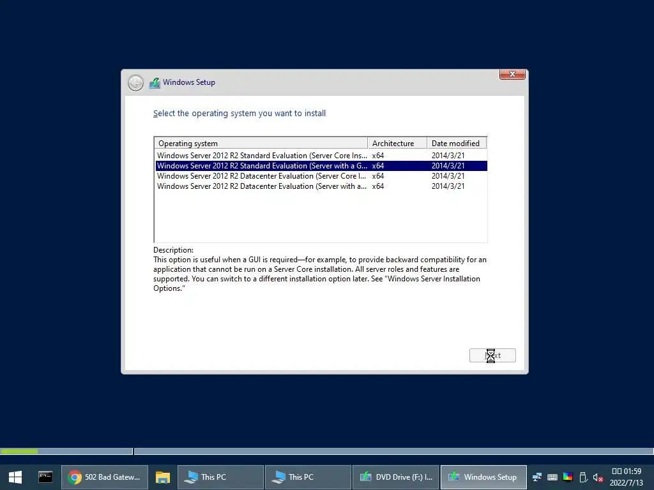Click the Date modified column header
The image size is (654, 490).
coord(457,144)
